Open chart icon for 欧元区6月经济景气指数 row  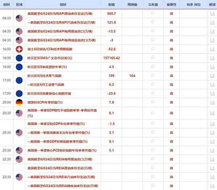coord(212,76)
